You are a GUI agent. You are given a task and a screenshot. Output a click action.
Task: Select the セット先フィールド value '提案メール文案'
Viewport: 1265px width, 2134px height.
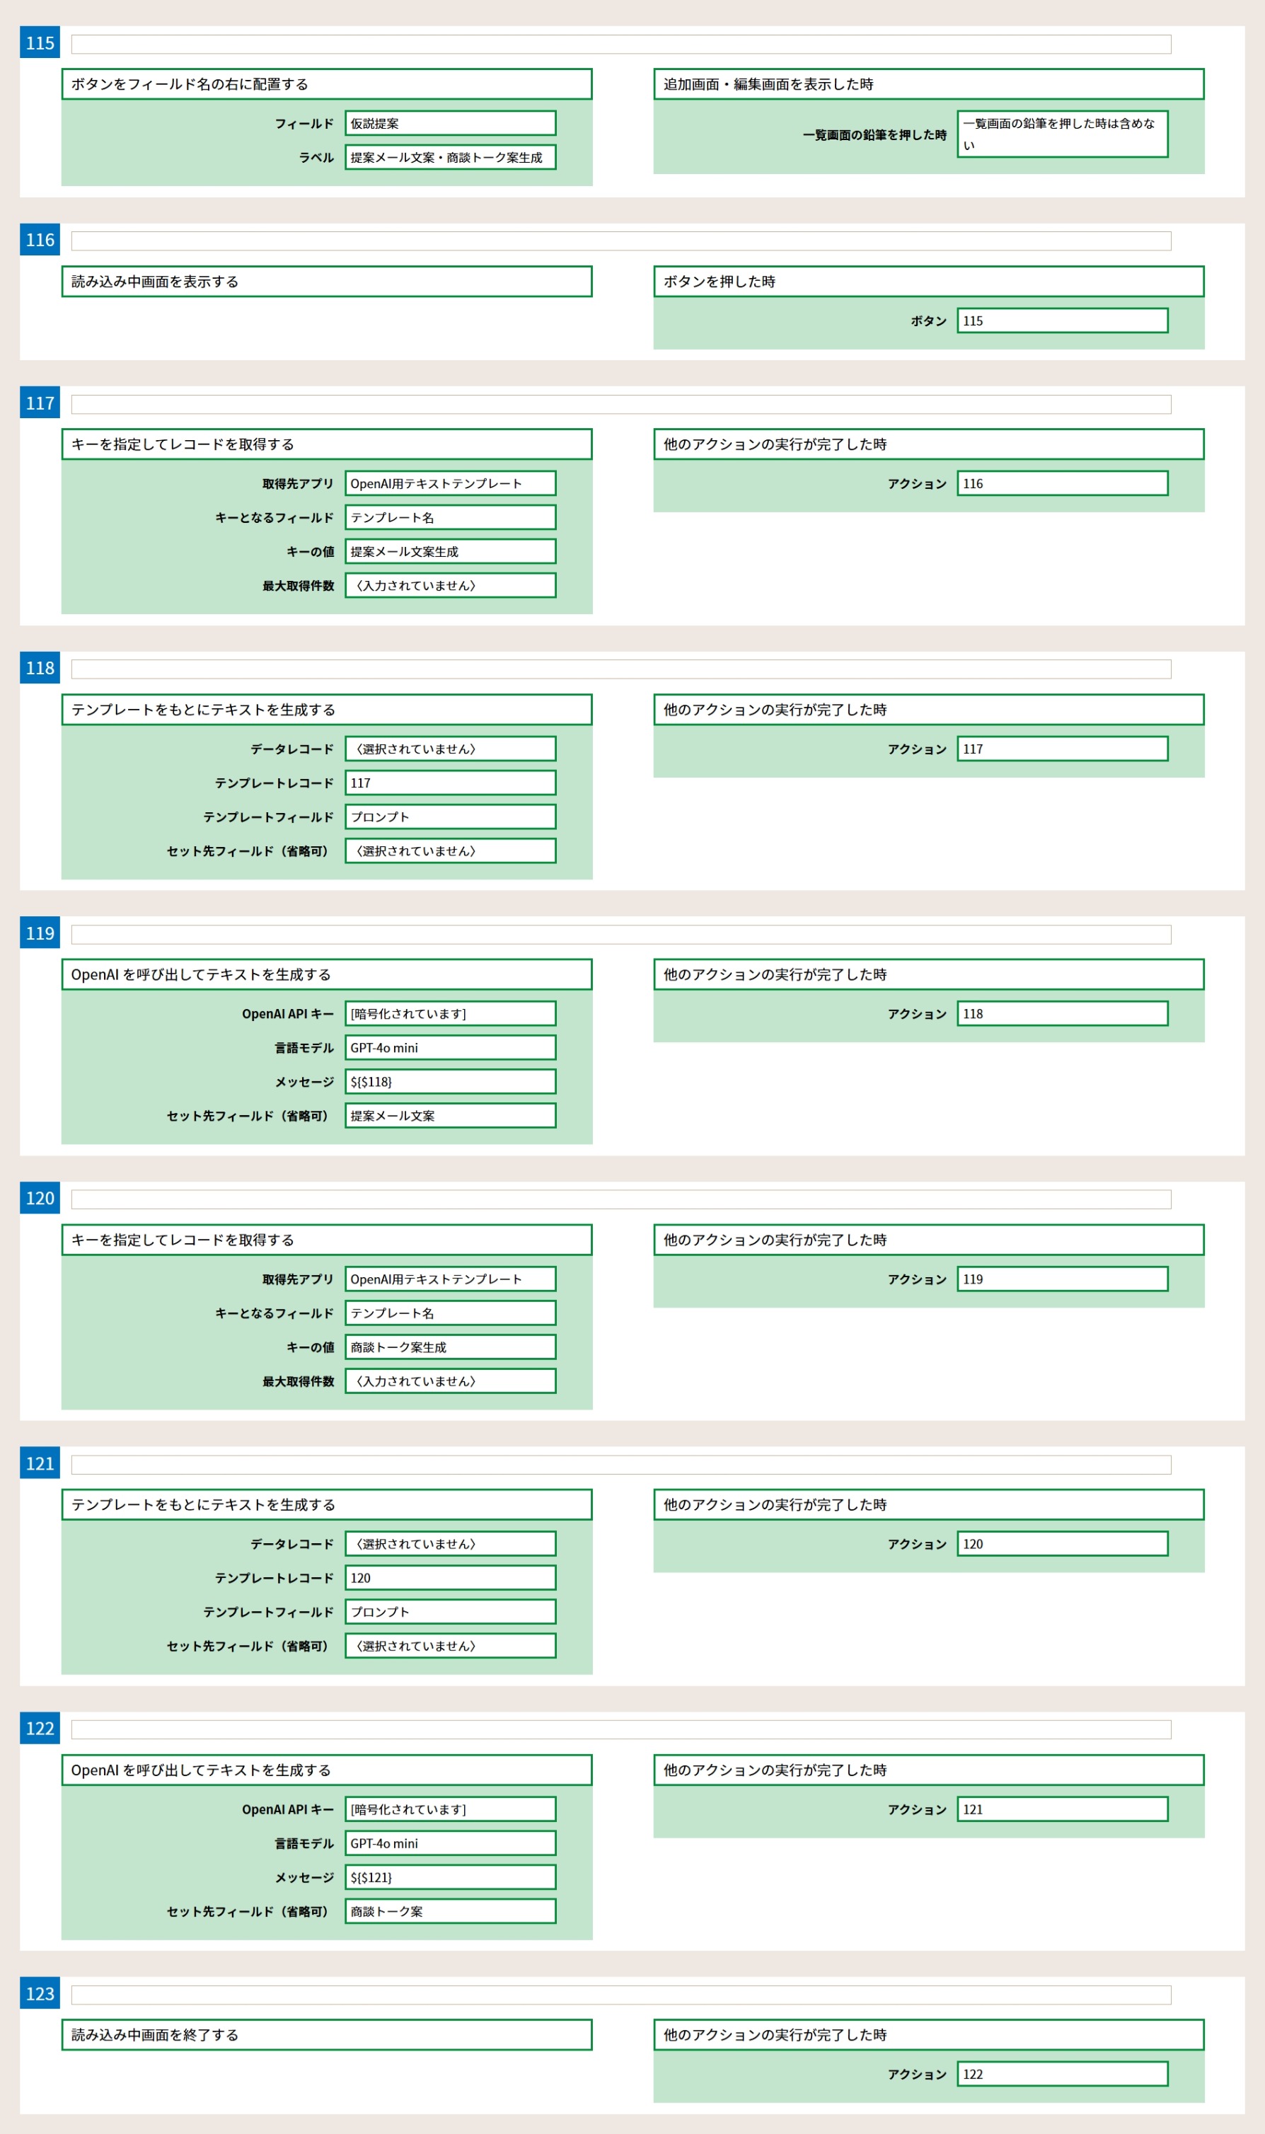tap(449, 1116)
